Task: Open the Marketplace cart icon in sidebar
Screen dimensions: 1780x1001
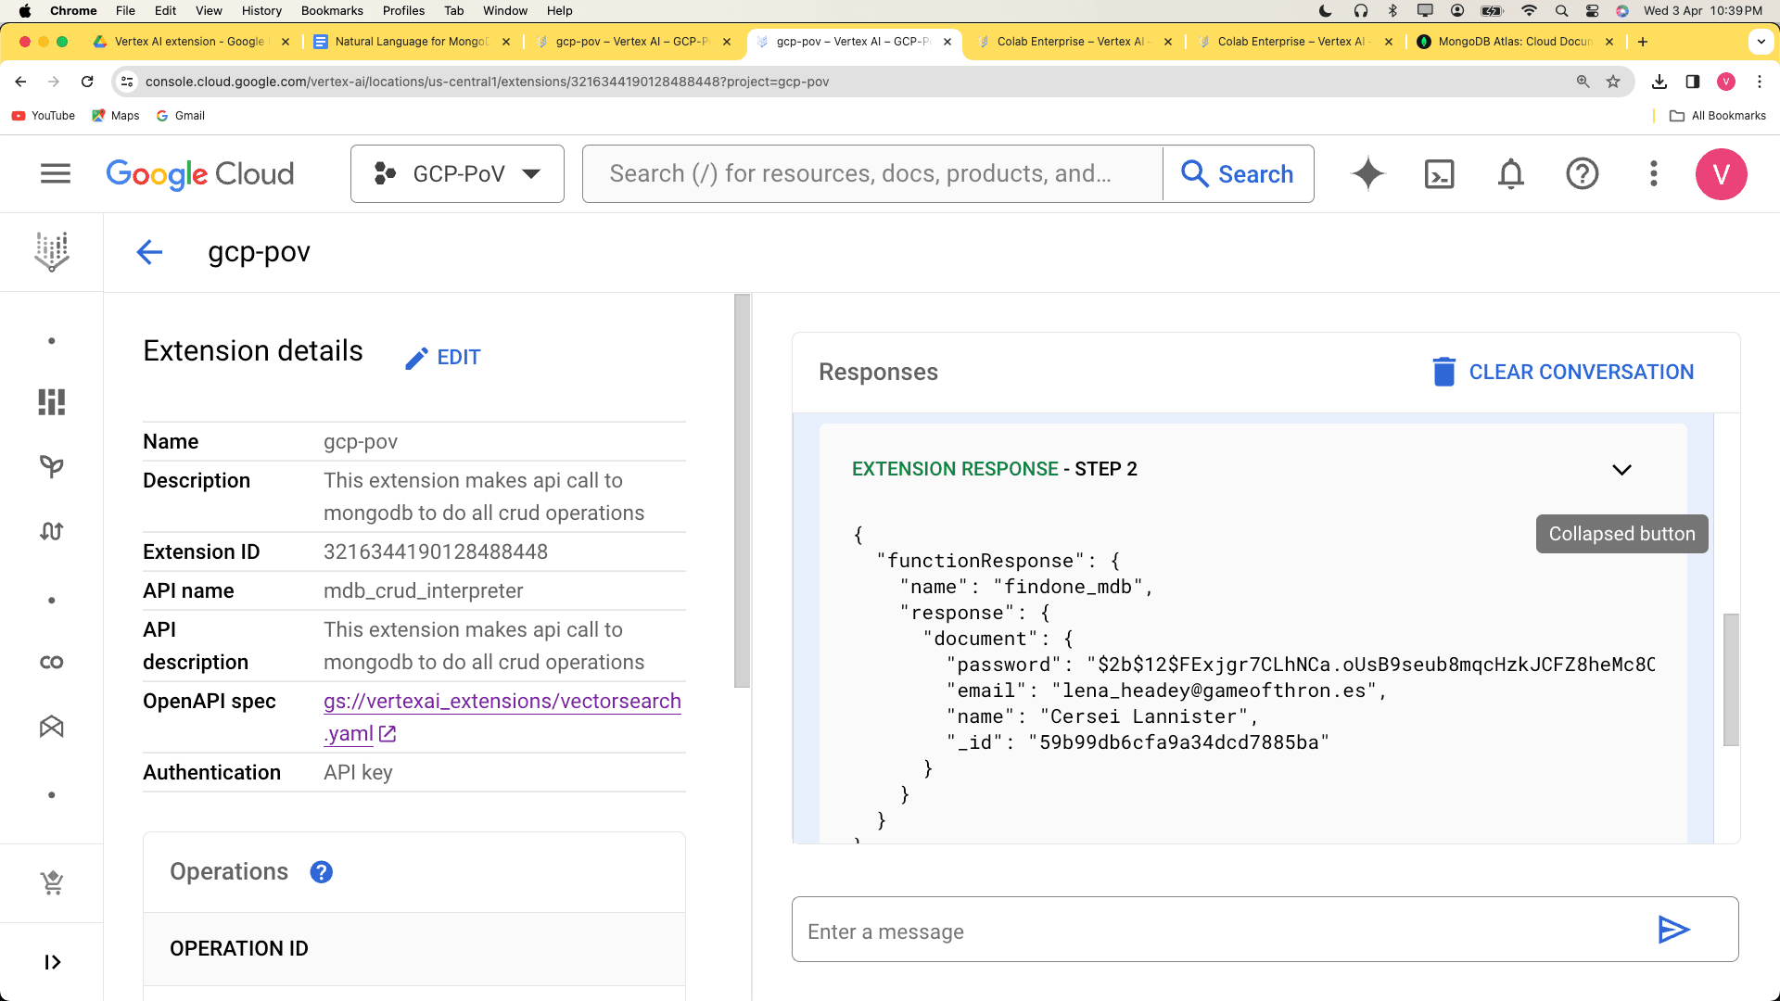Action: 52,883
